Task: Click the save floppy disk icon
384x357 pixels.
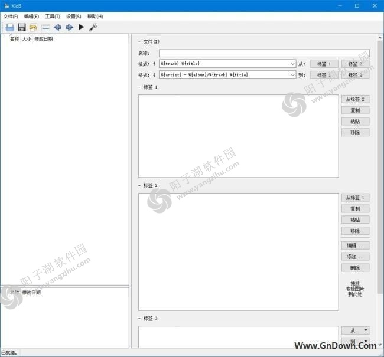Action: coord(22,27)
